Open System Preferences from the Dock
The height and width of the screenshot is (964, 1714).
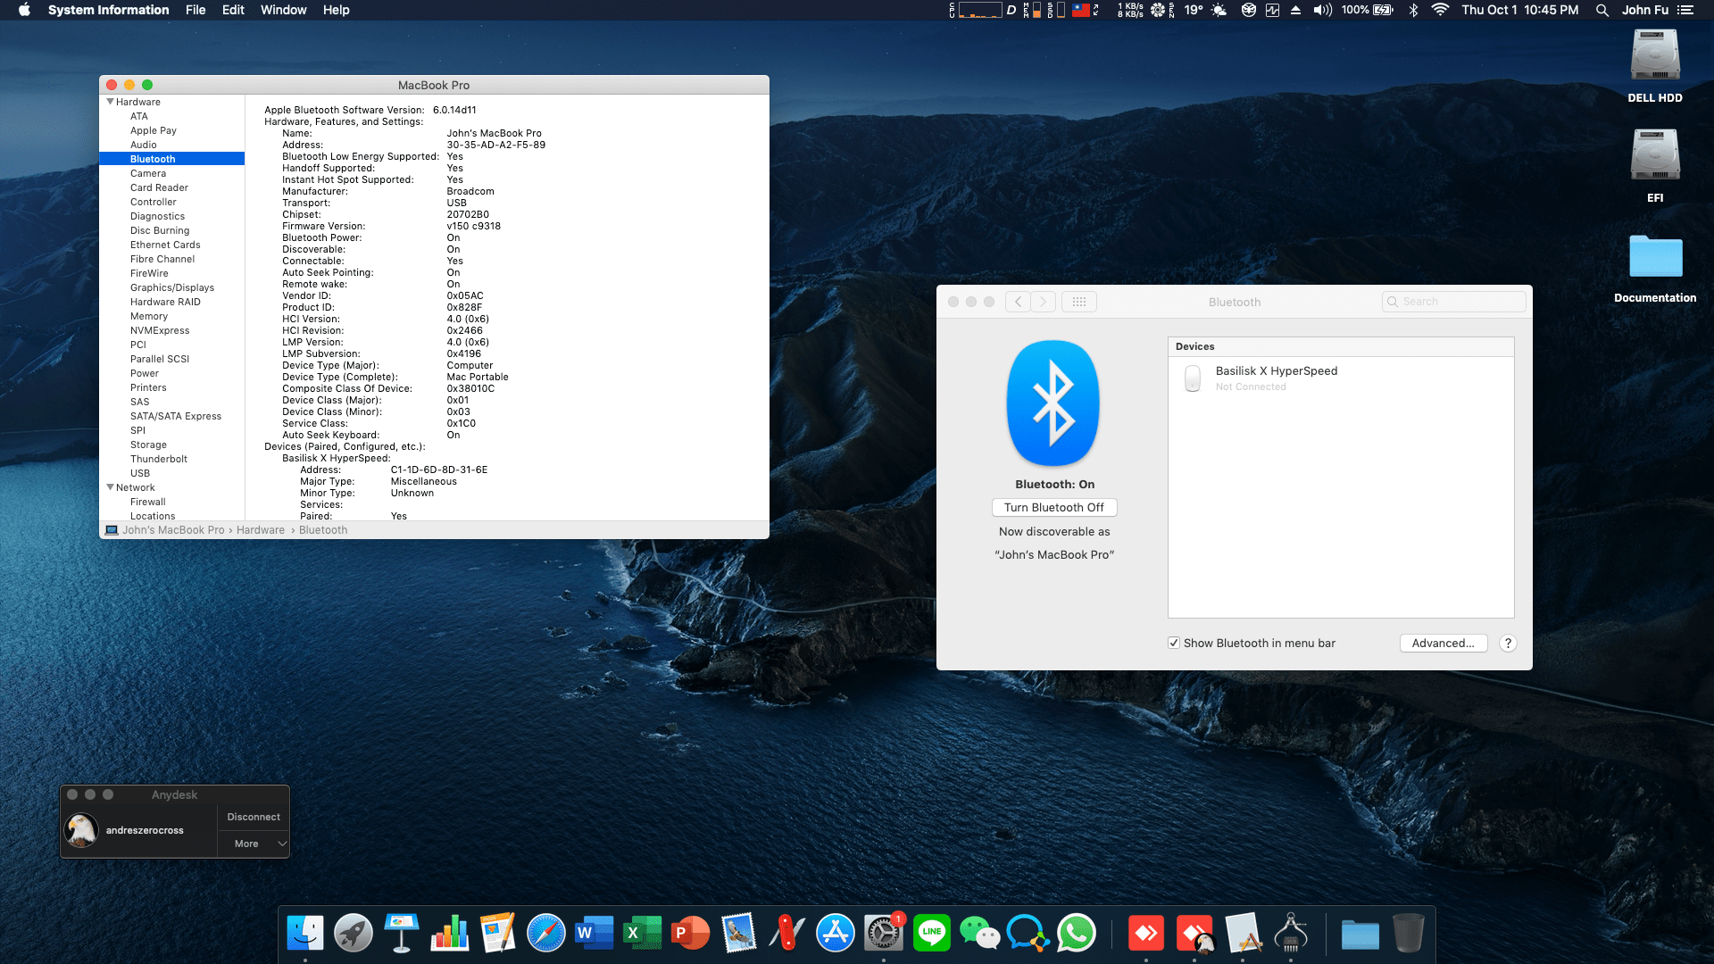883,932
